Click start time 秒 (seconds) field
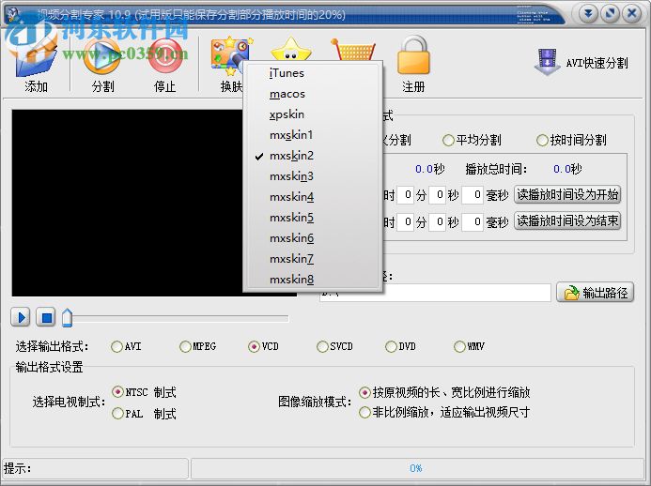Image resolution: width=651 pixels, height=486 pixels. tap(437, 194)
